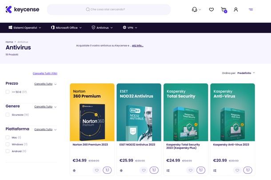
Task: Click Windows icon on Kaspersky Total Security card
Action: [x=168, y=171]
